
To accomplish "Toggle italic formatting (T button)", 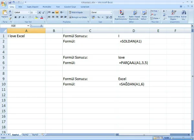I will coord(19,17).
